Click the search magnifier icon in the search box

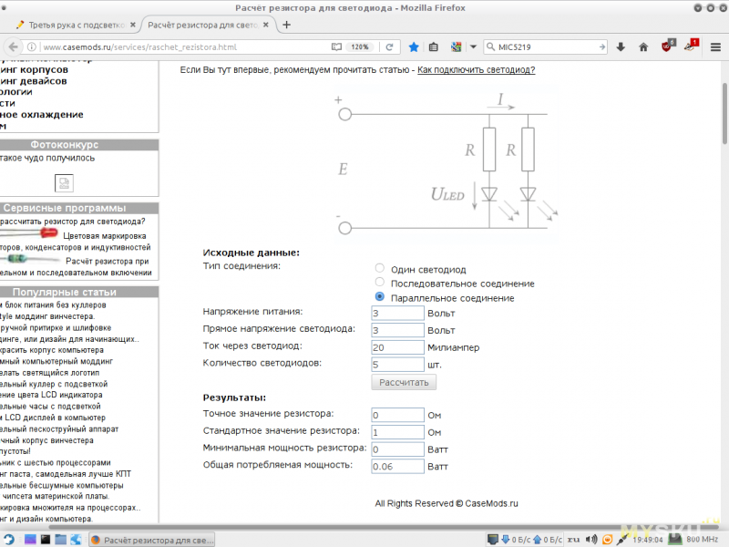tap(490, 47)
